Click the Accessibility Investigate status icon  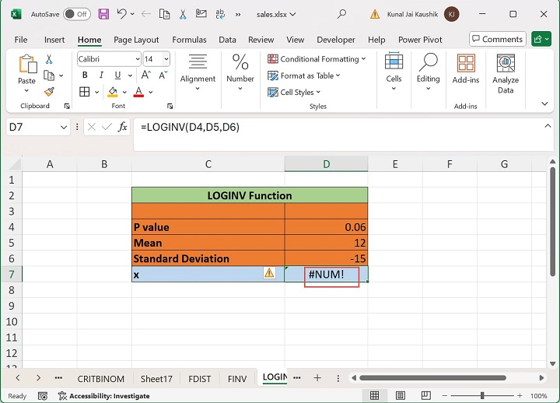pos(62,395)
